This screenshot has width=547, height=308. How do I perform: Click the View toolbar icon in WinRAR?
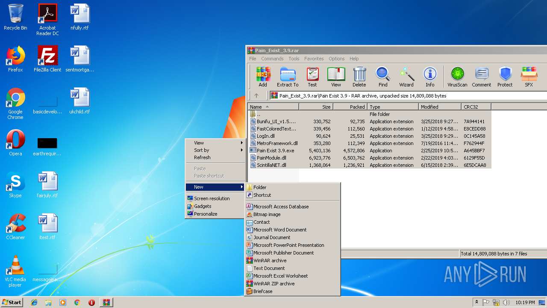[x=336, y=77]
